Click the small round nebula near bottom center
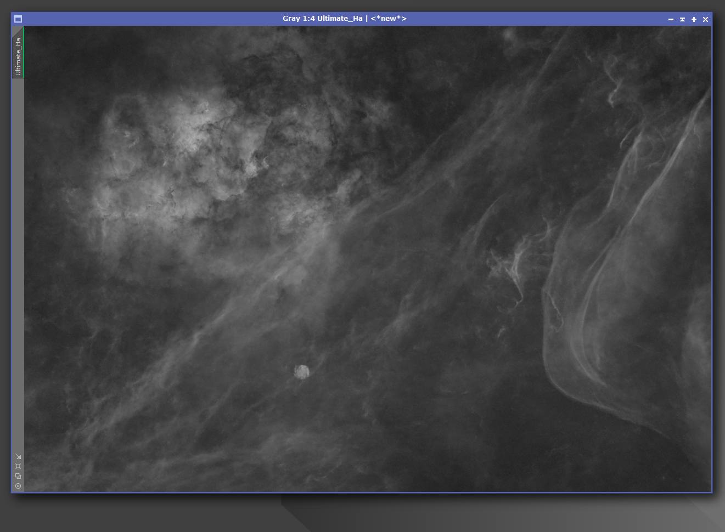Viewport: 725px width, 532px height. coord(302,372)
